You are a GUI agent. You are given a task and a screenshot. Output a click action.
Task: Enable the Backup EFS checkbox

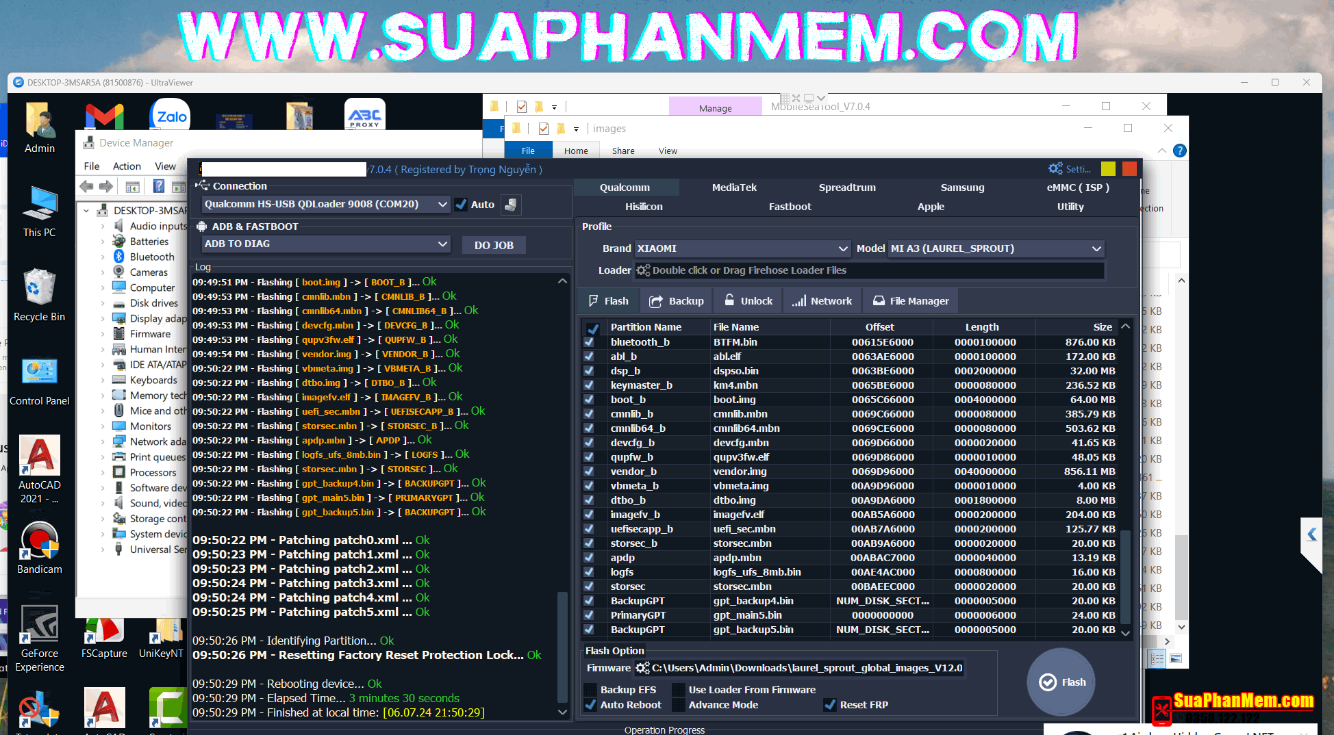[x=590, y=690]
